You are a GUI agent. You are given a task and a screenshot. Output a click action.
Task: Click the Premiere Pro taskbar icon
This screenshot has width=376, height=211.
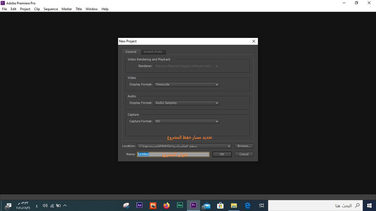coord(193,205)
